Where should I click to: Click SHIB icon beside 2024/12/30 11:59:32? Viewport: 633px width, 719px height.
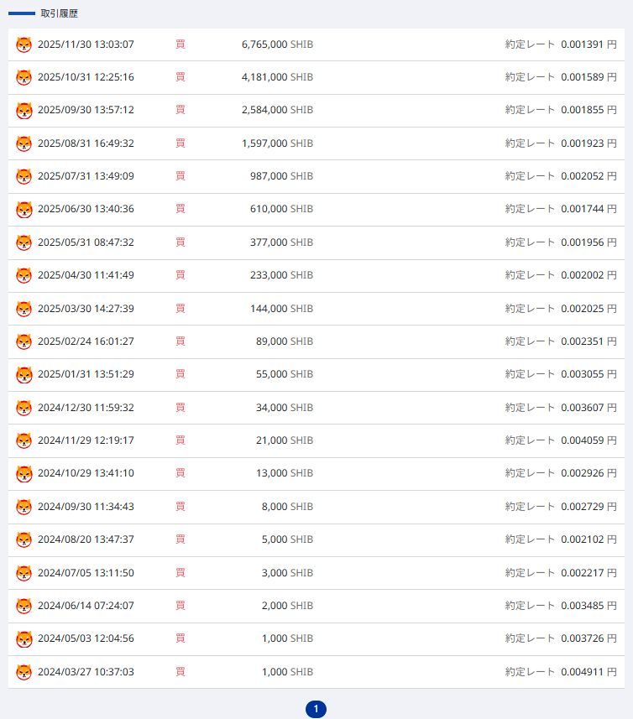tap(24, 408)
